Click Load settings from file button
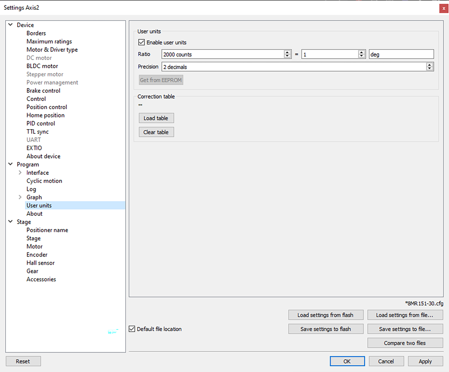449x372 pixels. (405, 315)
